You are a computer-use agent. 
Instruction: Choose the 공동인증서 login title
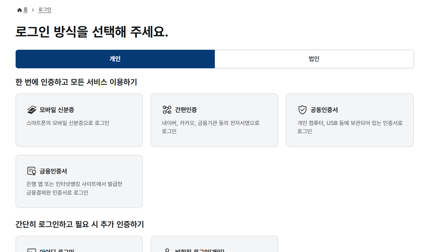pos(324,110)
